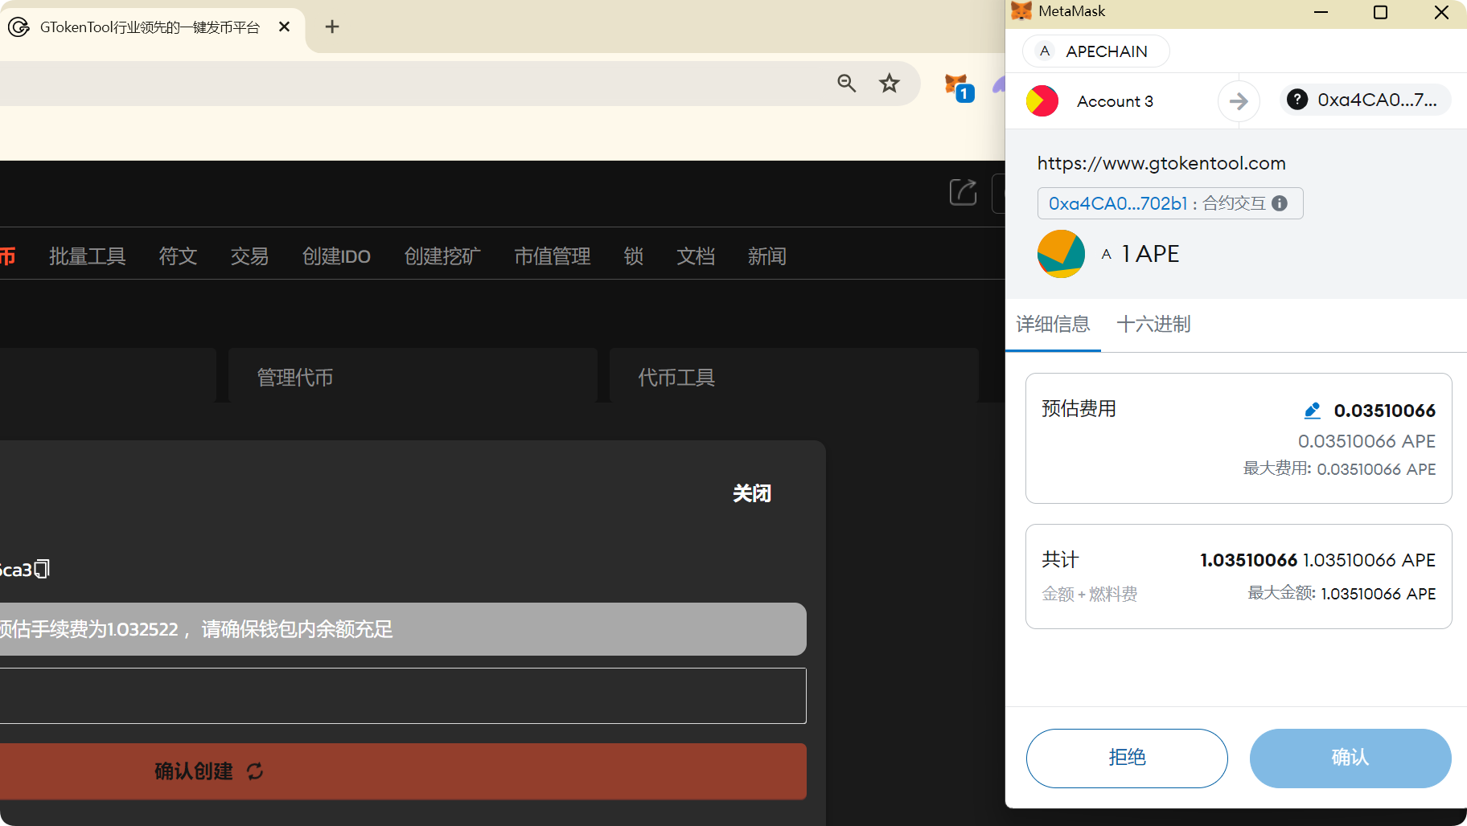
Task: Close the MetaMask window
Action: click(x=1441, y=12)
